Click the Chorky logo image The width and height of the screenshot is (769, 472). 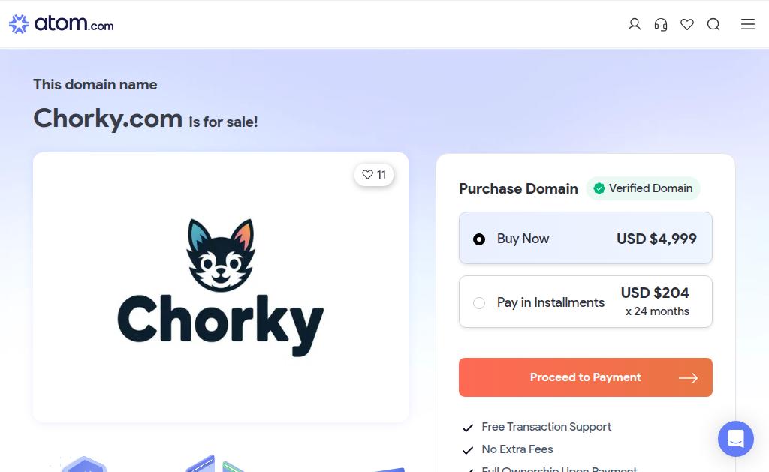coord(221,287)
